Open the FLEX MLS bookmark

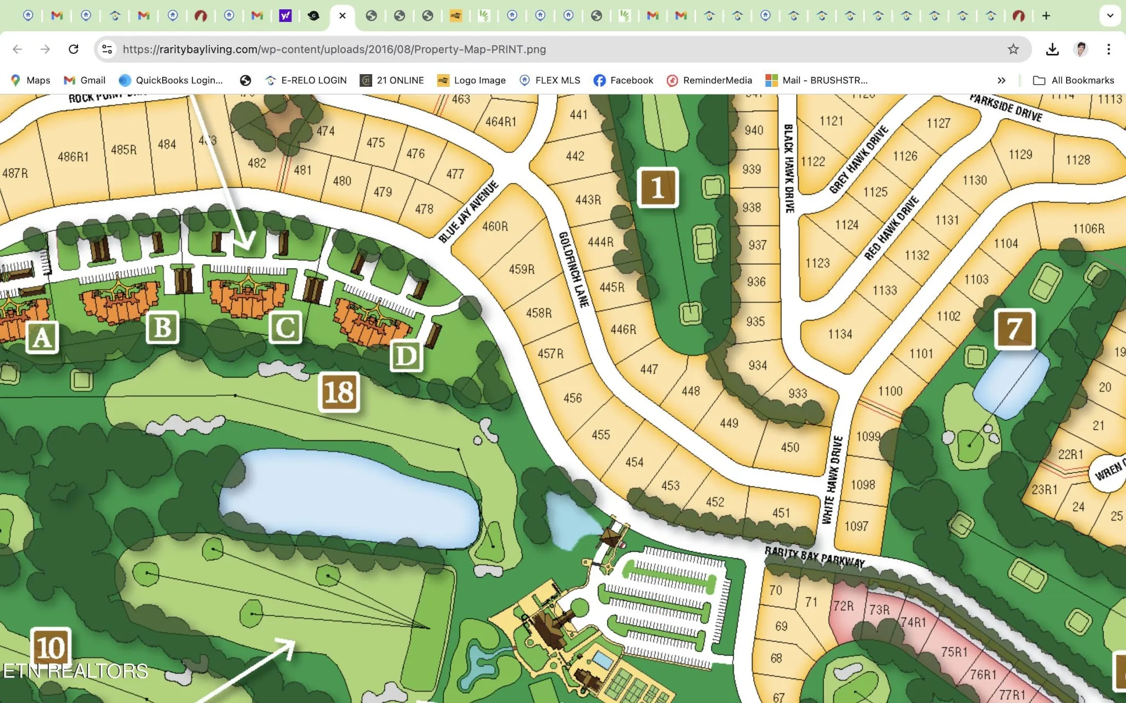pos(549,80)
